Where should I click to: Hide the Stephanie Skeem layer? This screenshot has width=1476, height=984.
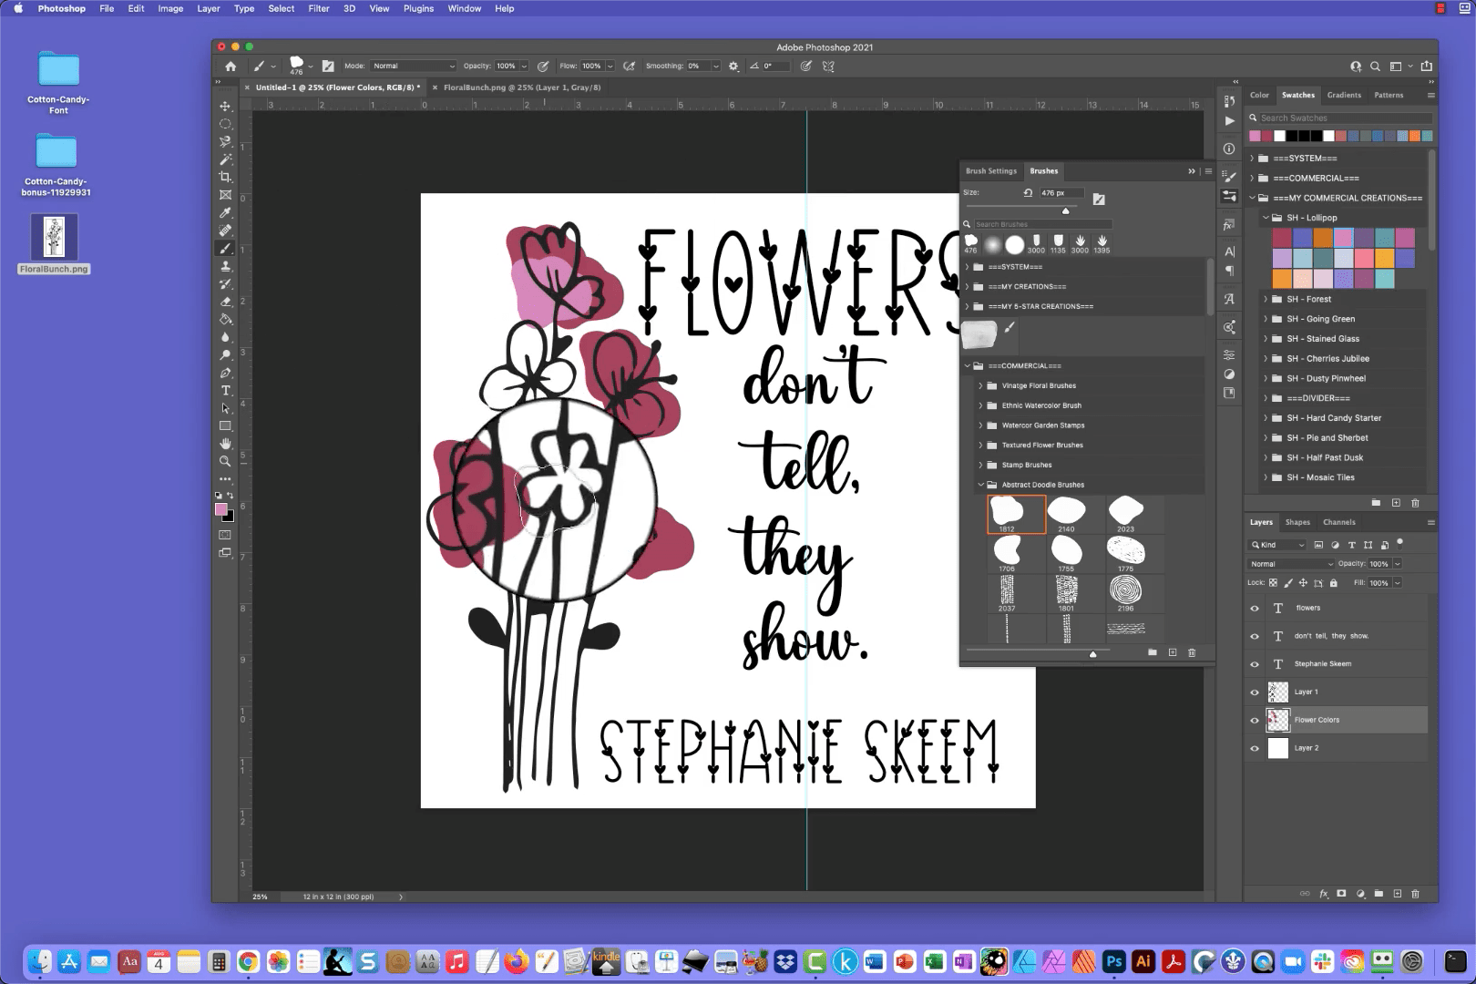coord(1255,664)
